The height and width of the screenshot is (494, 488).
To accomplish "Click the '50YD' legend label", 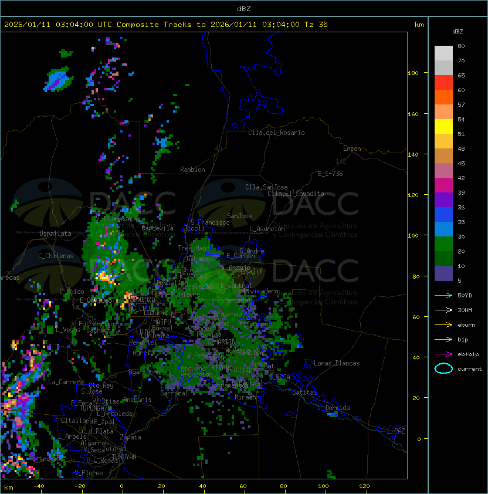I will [x=465, y=295].
